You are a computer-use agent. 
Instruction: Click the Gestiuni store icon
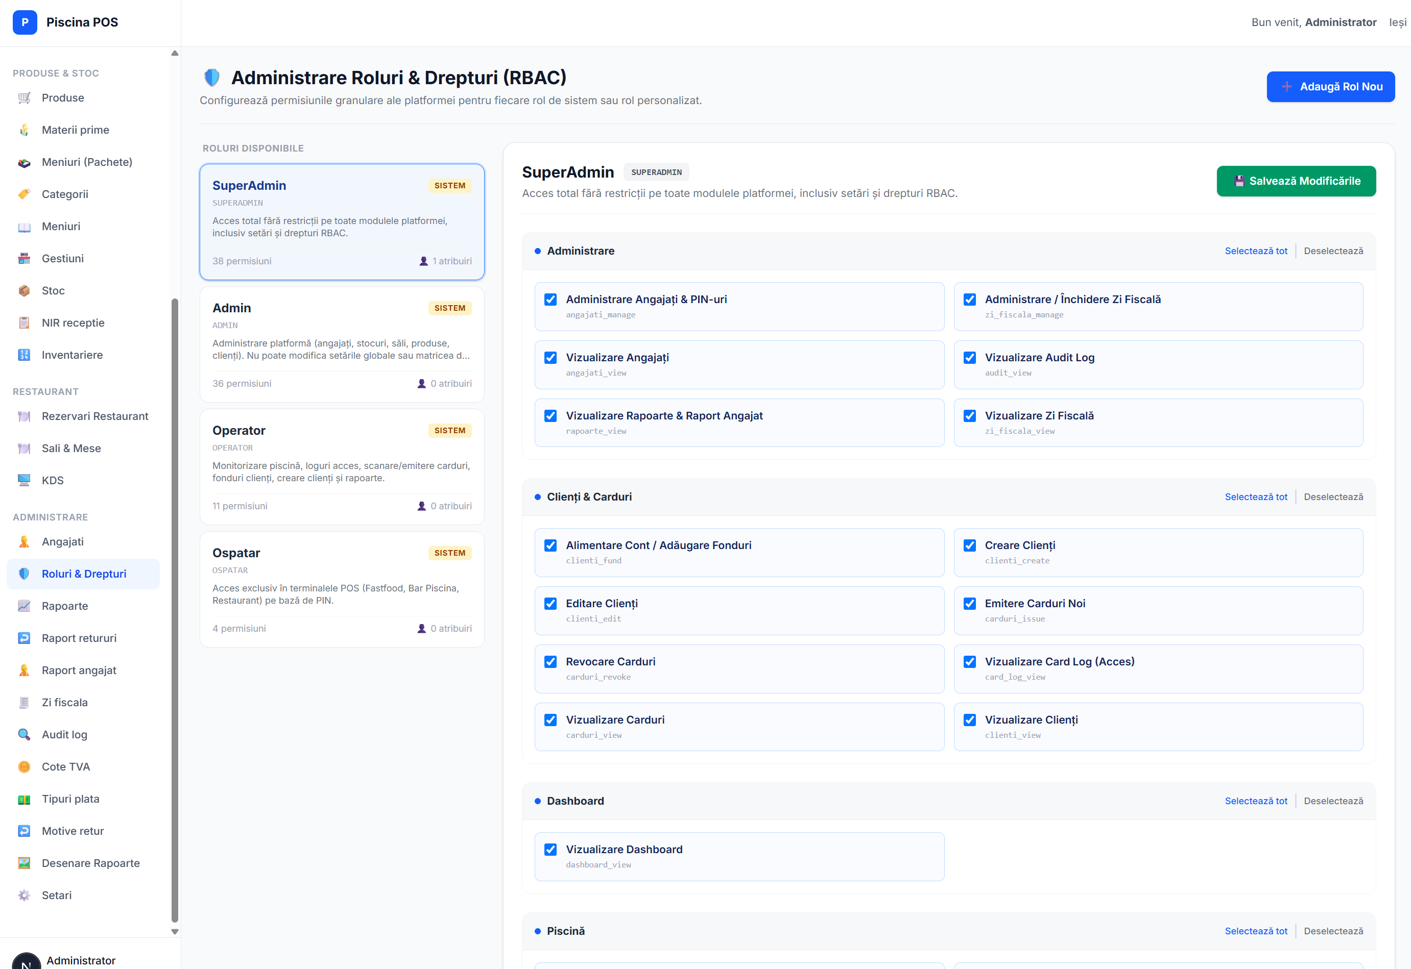coord(25,259)
